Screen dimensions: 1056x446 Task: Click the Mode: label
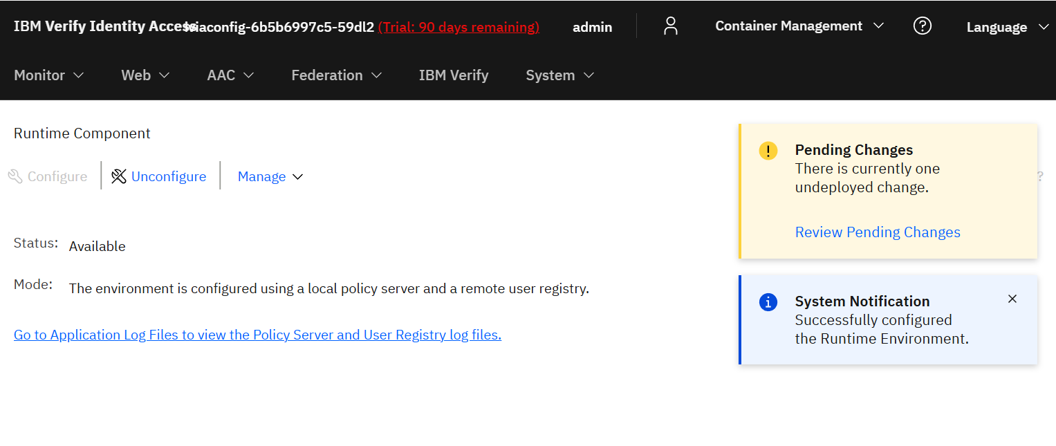click(x=33, y=284)
